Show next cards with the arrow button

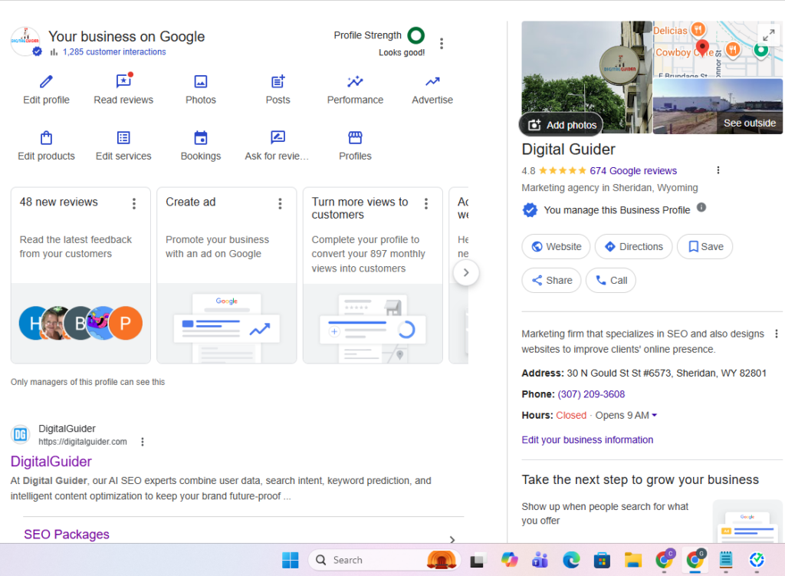click(466, 272)
